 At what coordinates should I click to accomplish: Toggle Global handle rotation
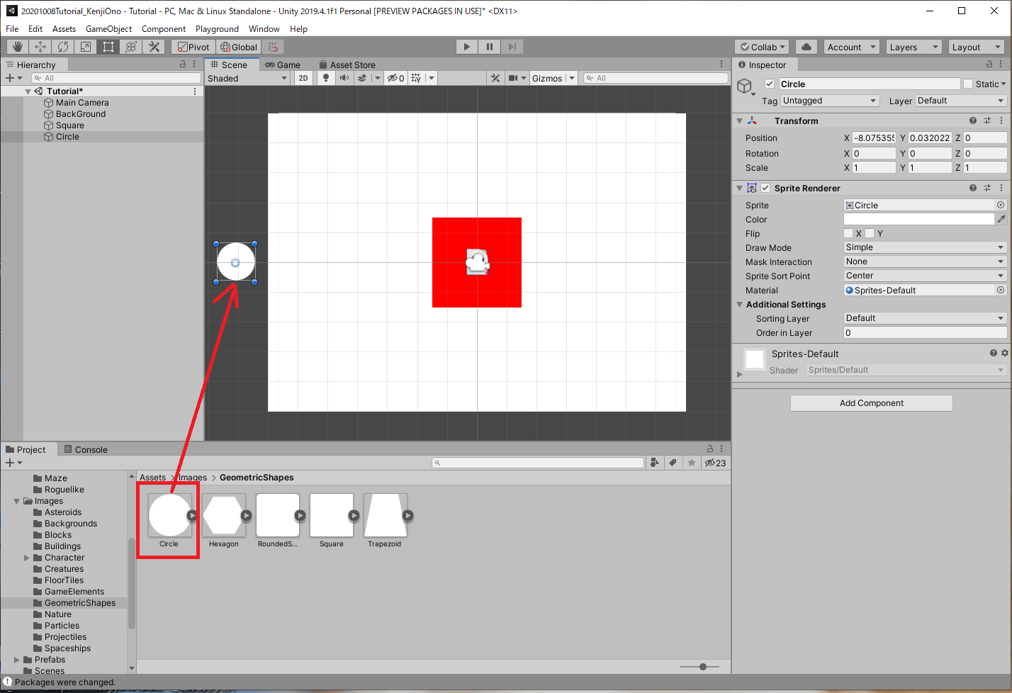[x=239, y=47]
